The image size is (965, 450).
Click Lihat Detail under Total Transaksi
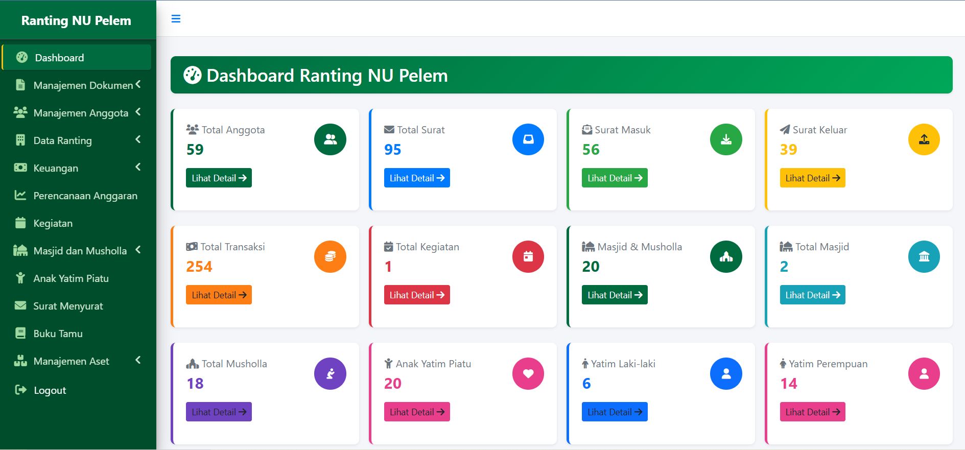coord(219,295)
